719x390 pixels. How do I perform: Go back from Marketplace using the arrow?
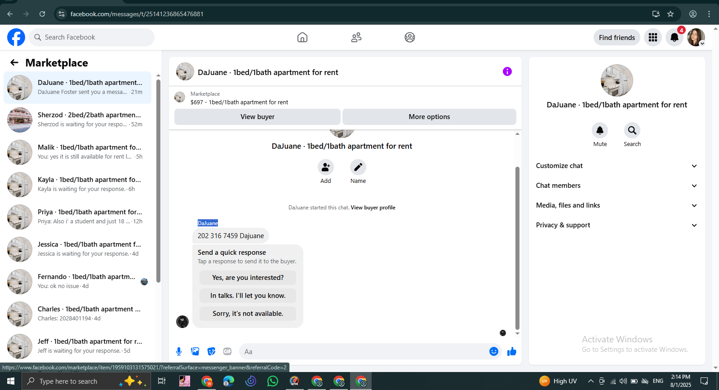tap(14, 62)
